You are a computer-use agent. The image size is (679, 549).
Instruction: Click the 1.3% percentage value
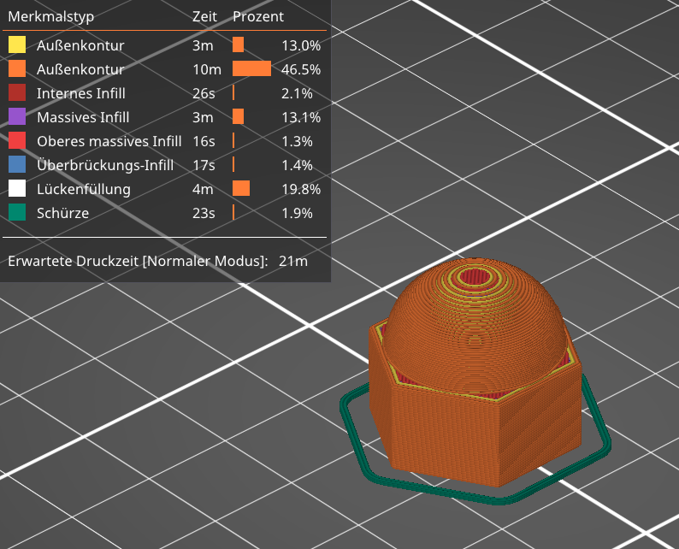coord(297,141)
